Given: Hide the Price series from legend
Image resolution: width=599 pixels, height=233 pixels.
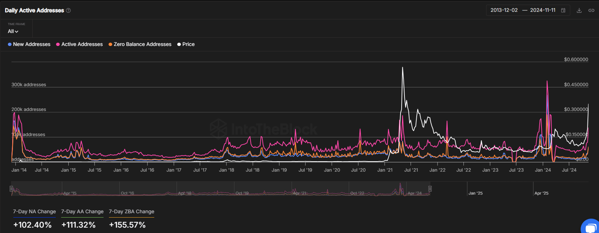Looking at the screenshot, I should click(x=186, y=44).
